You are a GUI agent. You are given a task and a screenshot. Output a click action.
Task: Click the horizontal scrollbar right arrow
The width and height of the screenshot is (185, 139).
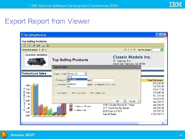pos(163,123)
